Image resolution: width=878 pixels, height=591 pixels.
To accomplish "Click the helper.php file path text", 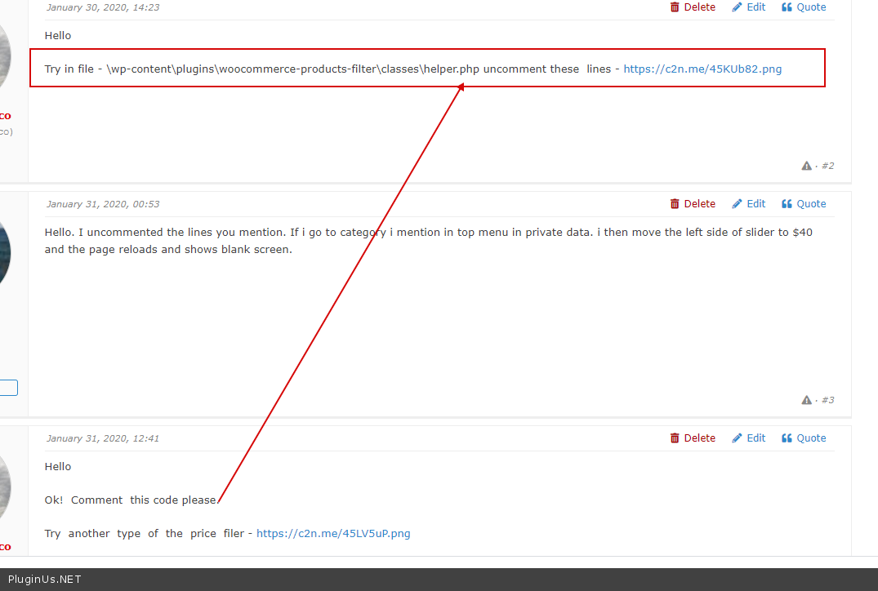I will (293, 69).
